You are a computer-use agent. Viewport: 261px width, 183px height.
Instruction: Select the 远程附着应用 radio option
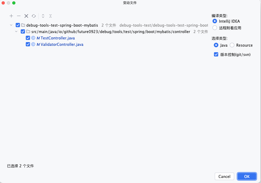(x=215, y=28)
